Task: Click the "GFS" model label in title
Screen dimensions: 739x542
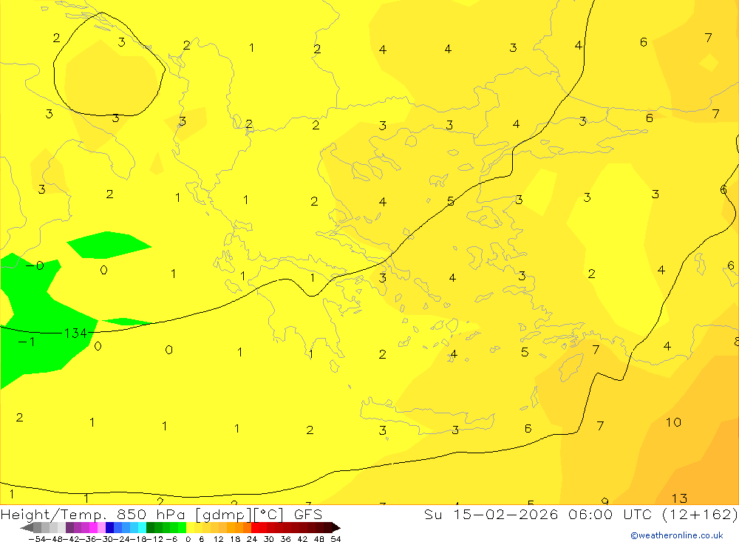Action: point(307,514)
